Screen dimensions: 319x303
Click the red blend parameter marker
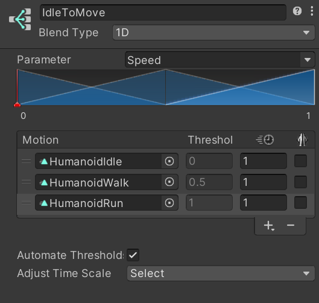click(17, 104)
